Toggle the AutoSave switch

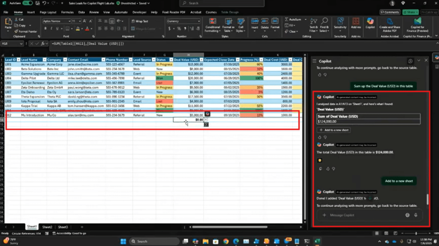27,3
